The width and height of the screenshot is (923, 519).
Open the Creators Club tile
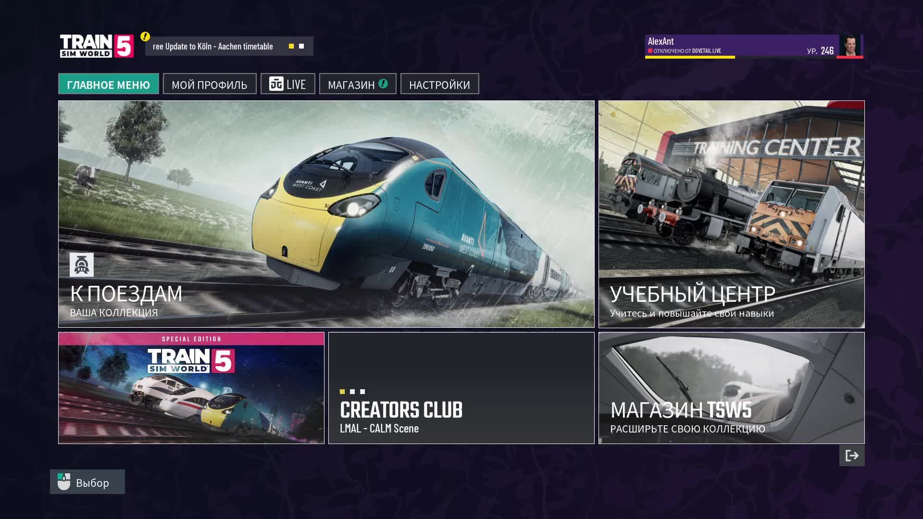[461, 388]
